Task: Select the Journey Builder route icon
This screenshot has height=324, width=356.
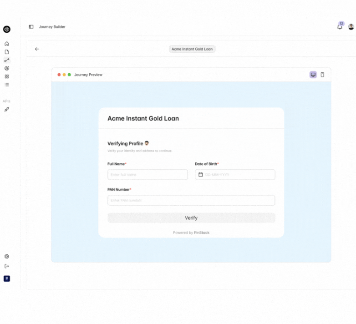Action: 7,60
